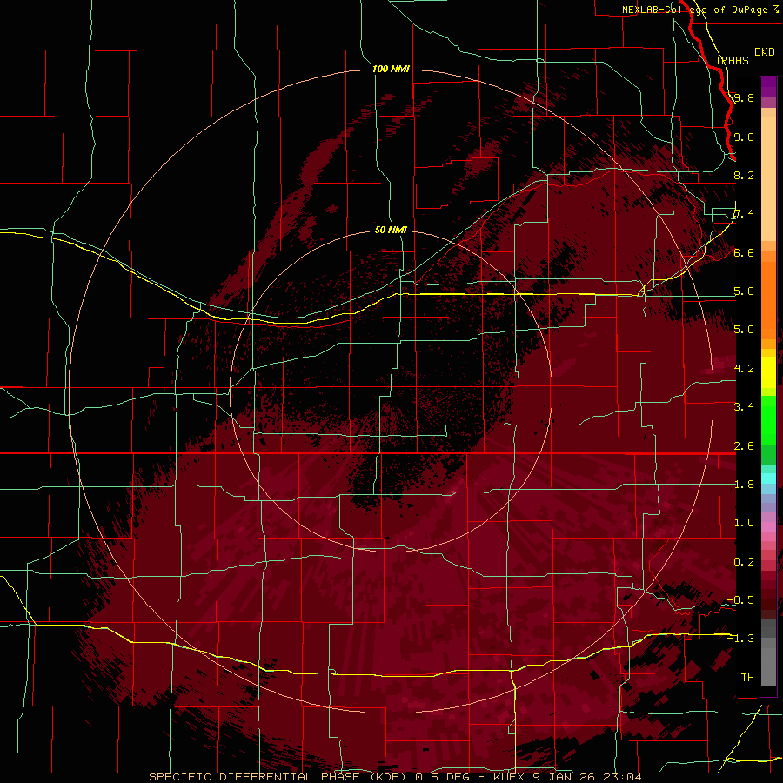The width and height of the screenshot is (783, 783).
Task: Click the peach segment of the color bar
Action: 768,180
